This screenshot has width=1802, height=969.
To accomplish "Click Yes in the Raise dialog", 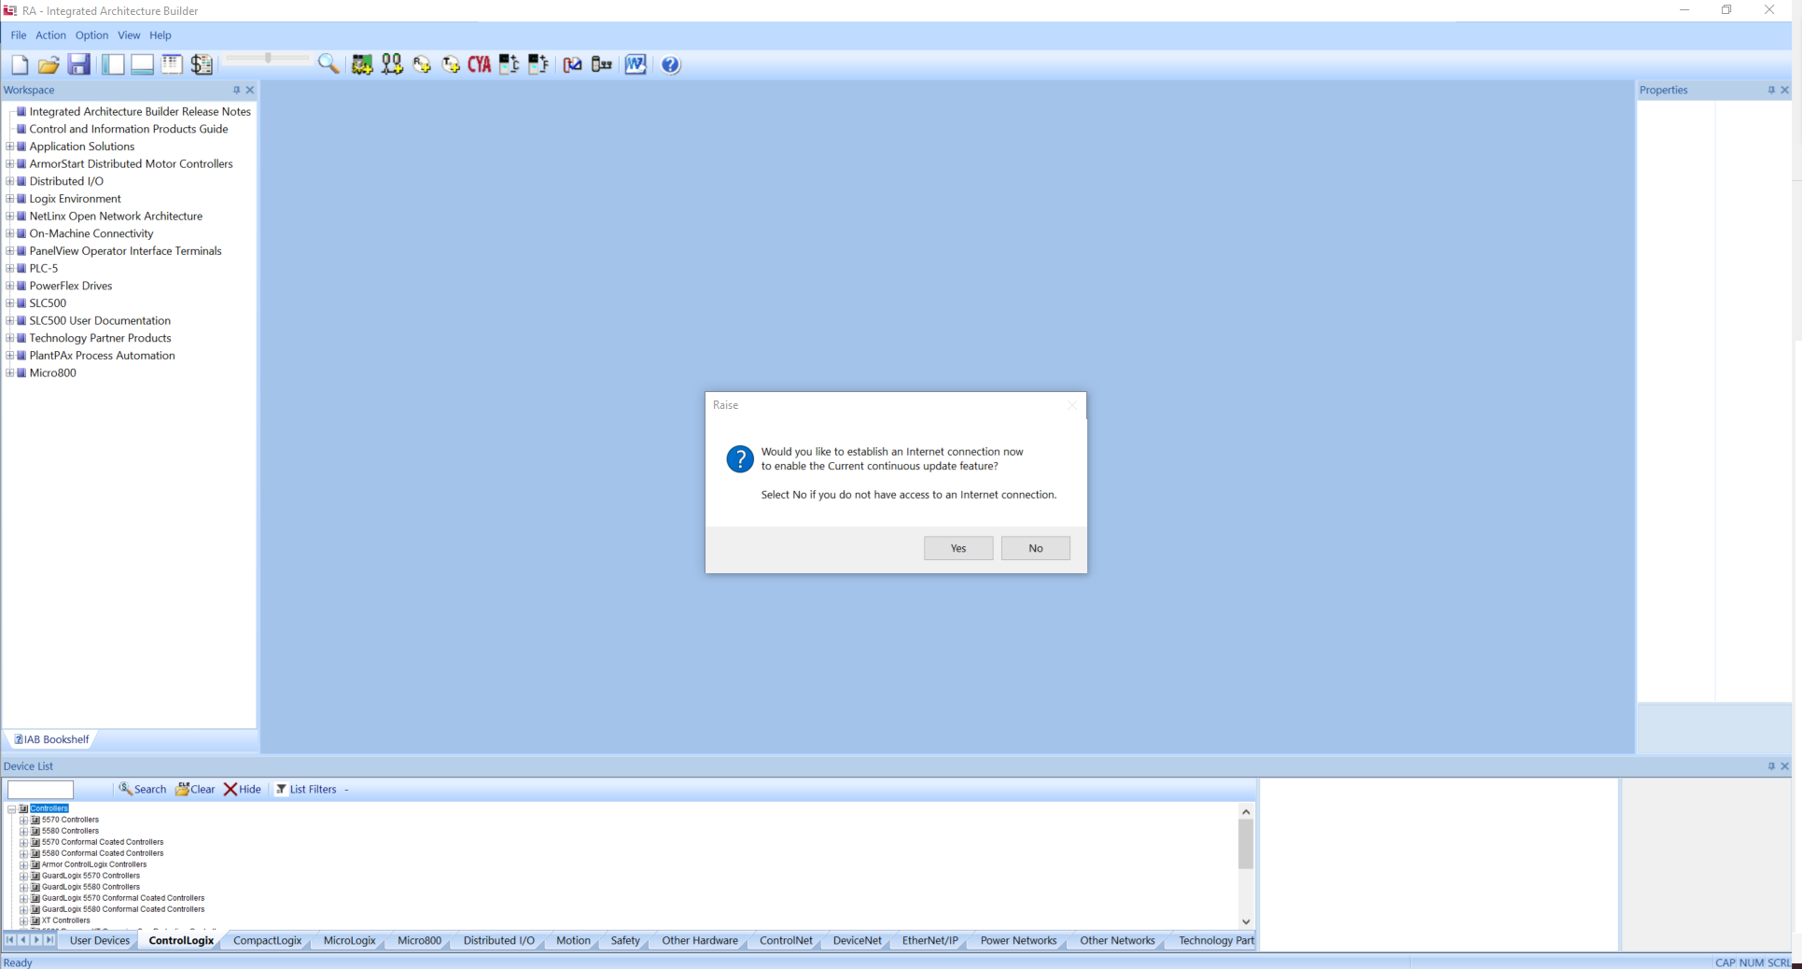I will pyautogui.click(x=958, y=548).
